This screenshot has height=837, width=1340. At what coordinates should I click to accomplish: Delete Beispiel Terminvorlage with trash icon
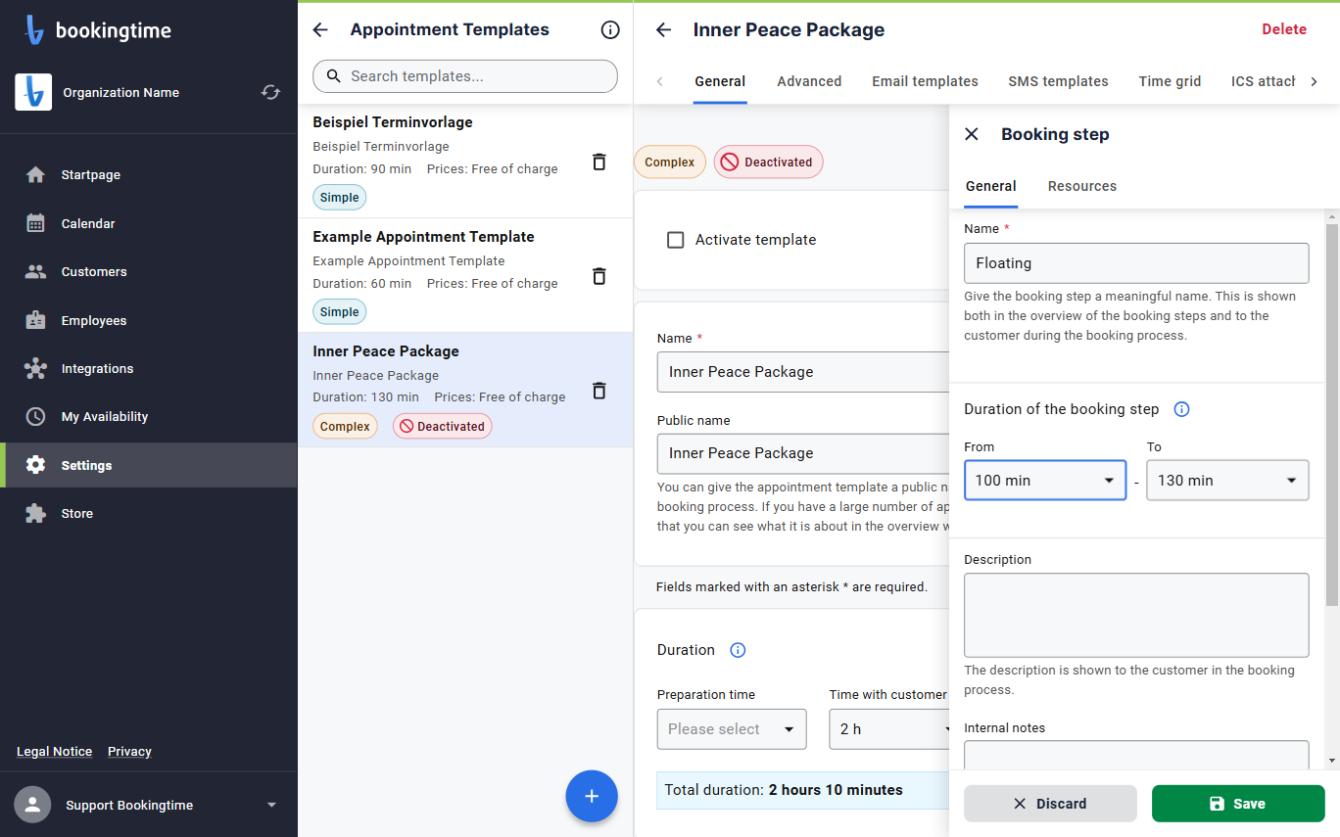(599, 162)
